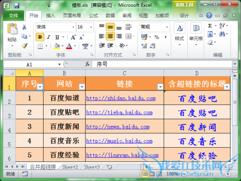The image size is (241, 181).
Task: Align text right
Action: click(119, 36)
